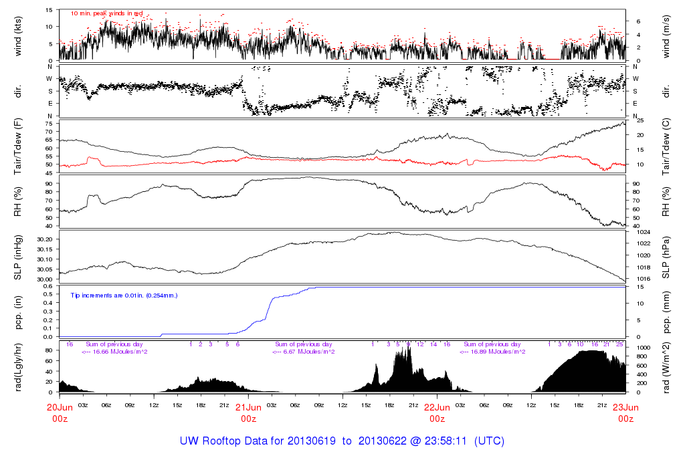Click the 20Jun 00z date marker

pyautogui.click(x=60, y=413)
